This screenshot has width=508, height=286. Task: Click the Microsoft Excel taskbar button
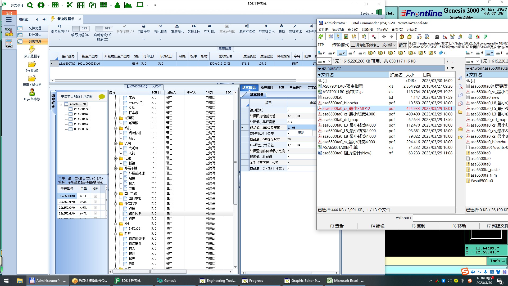coord(346,281)
